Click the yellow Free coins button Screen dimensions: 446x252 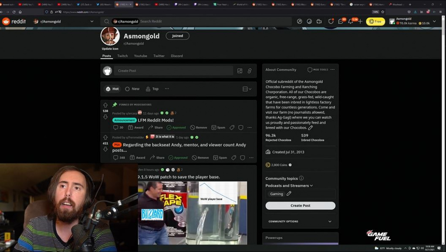375,21
